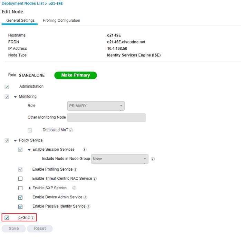Open info icon next to pxGrid
Image resolution: width=241 pixels, height=240 pixels.
[x=32, y=218]
